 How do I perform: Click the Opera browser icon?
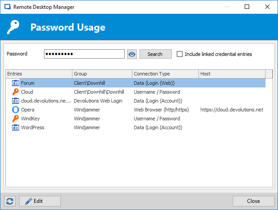tap(16, 110)
